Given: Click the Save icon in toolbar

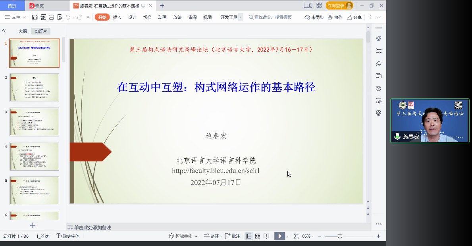Looking at the screenshot, I should [x=35, y=17].
